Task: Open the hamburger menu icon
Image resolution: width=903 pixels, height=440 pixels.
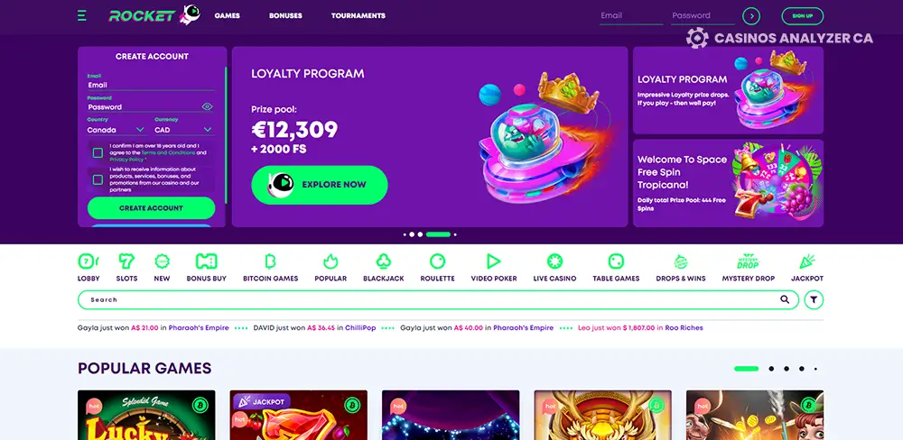Action: click(x=82, y=15)
